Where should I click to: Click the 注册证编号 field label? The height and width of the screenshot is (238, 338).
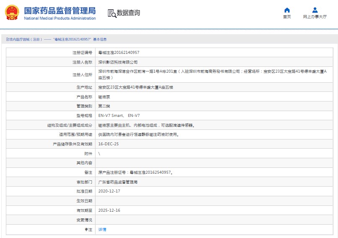(83, 53)
